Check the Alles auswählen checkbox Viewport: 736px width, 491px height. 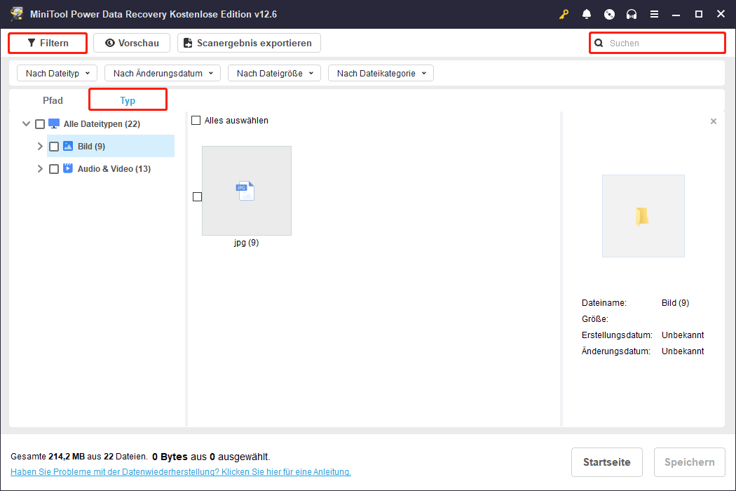[196, 121]
